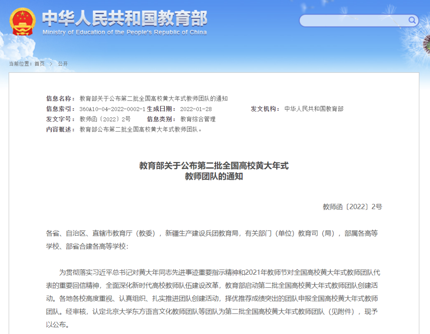This screenshot has height=334, width=430.
Task: Click the line 学校、部省合建各高等学校
Action: coord(87,246)
